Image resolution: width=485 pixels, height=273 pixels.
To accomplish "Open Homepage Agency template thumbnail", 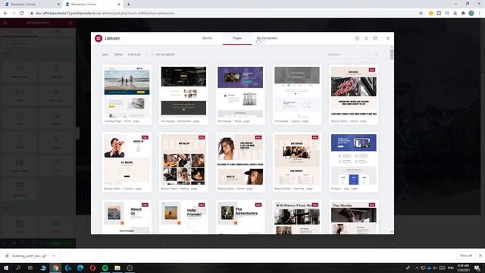I will pyautogui.click(x=297, y=92).
